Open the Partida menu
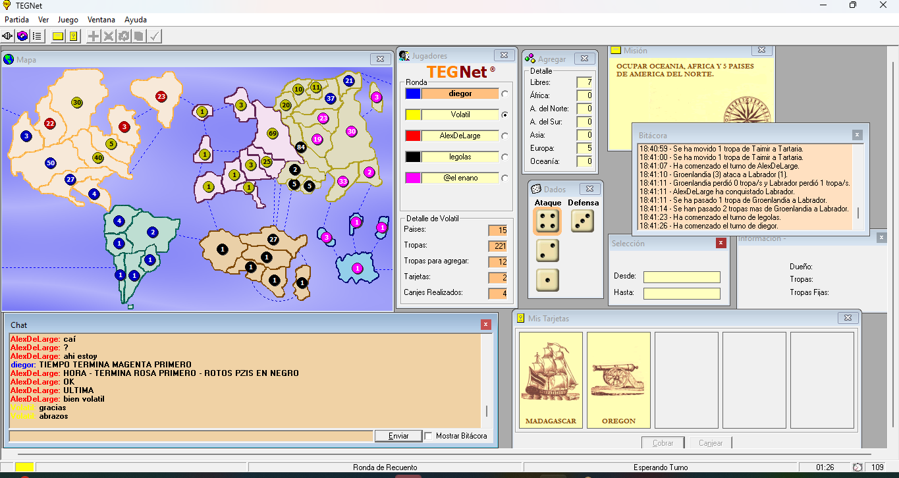This screenshot has width=899, height=478. pyautogui.click(x=17, y=20)
